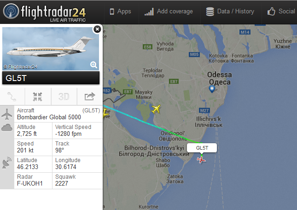Open the Data / History menu
297x210 pixels.
230,12
